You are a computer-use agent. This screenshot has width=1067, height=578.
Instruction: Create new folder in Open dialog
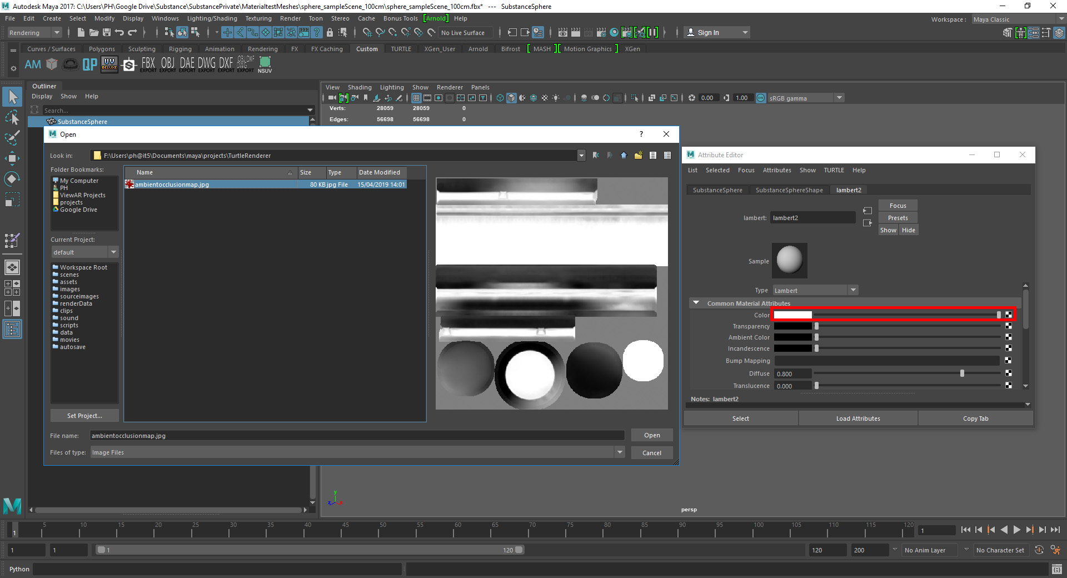(x=638, y=156)
